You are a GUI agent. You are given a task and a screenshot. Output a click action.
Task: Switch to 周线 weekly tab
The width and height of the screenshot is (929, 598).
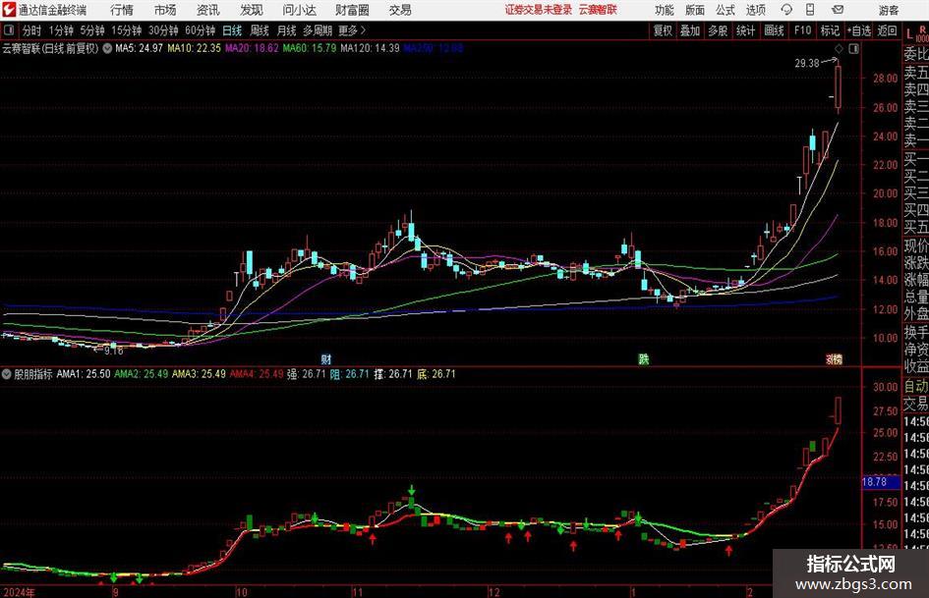[x=259, y=30]
